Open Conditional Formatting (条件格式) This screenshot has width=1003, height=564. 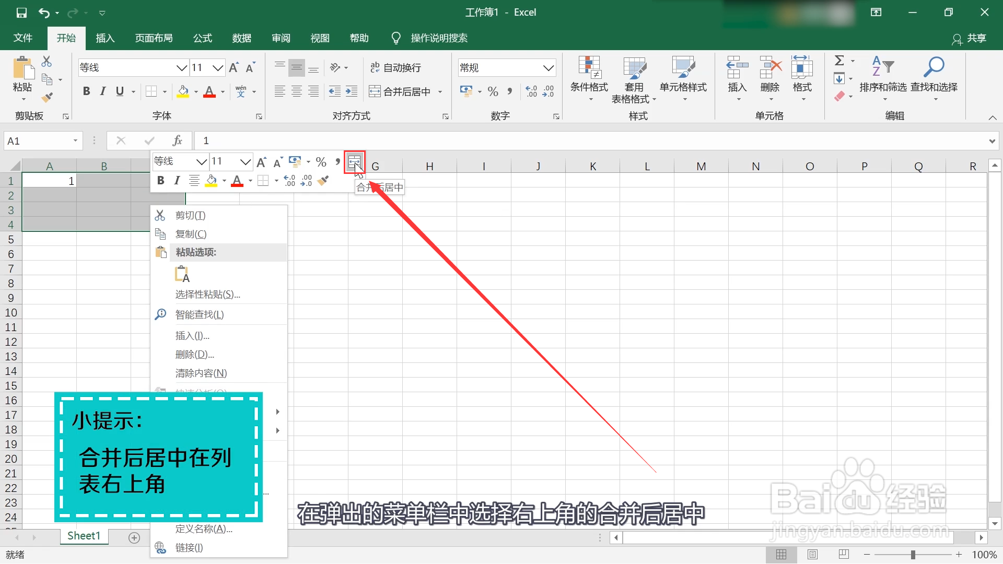[589, 78]
